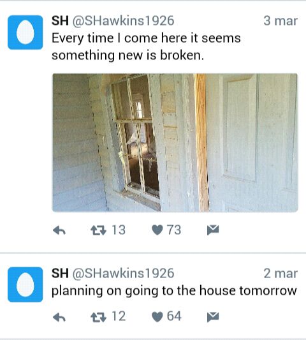Tap the 64 likes count
This screenshot has height=340, width=306.
(x=174, y=316)
